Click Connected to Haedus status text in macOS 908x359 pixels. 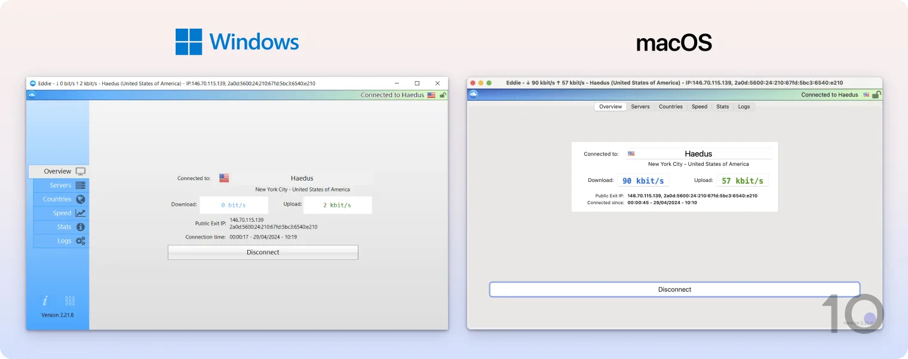point(830,95)
